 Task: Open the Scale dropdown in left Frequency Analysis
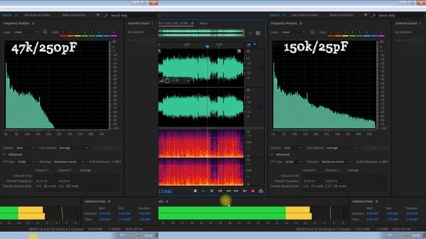[x=25, y=32]
